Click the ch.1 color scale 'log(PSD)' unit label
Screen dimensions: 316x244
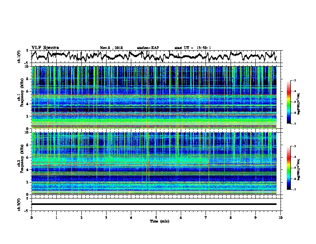pyautogui.click(x=299, y=104)
